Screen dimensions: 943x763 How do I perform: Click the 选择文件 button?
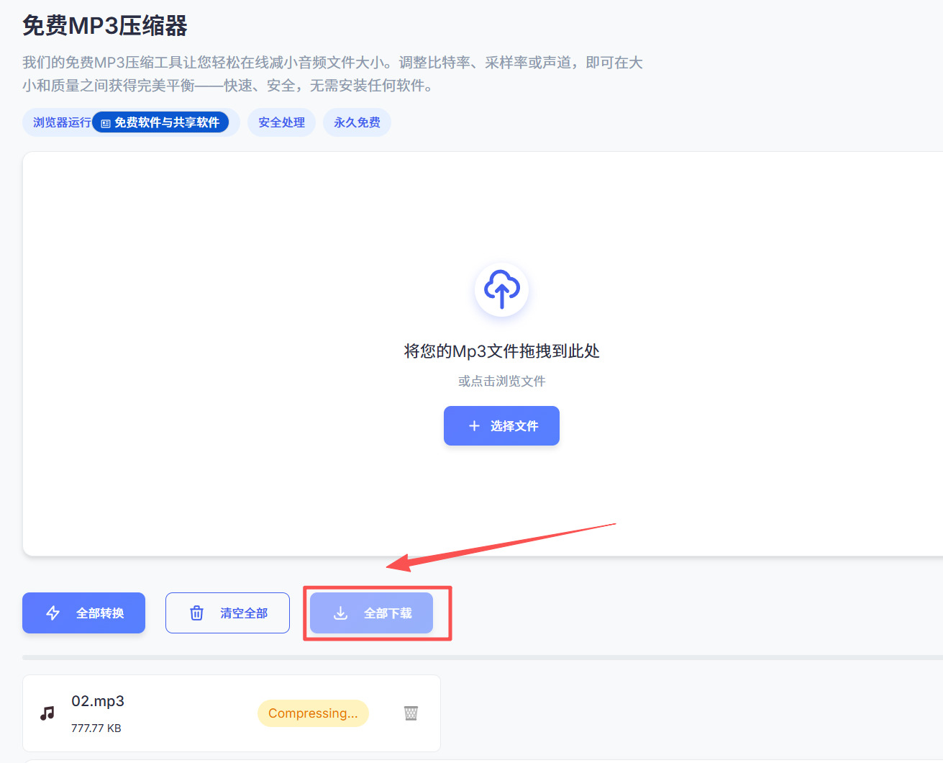click(x=501, y=426)
